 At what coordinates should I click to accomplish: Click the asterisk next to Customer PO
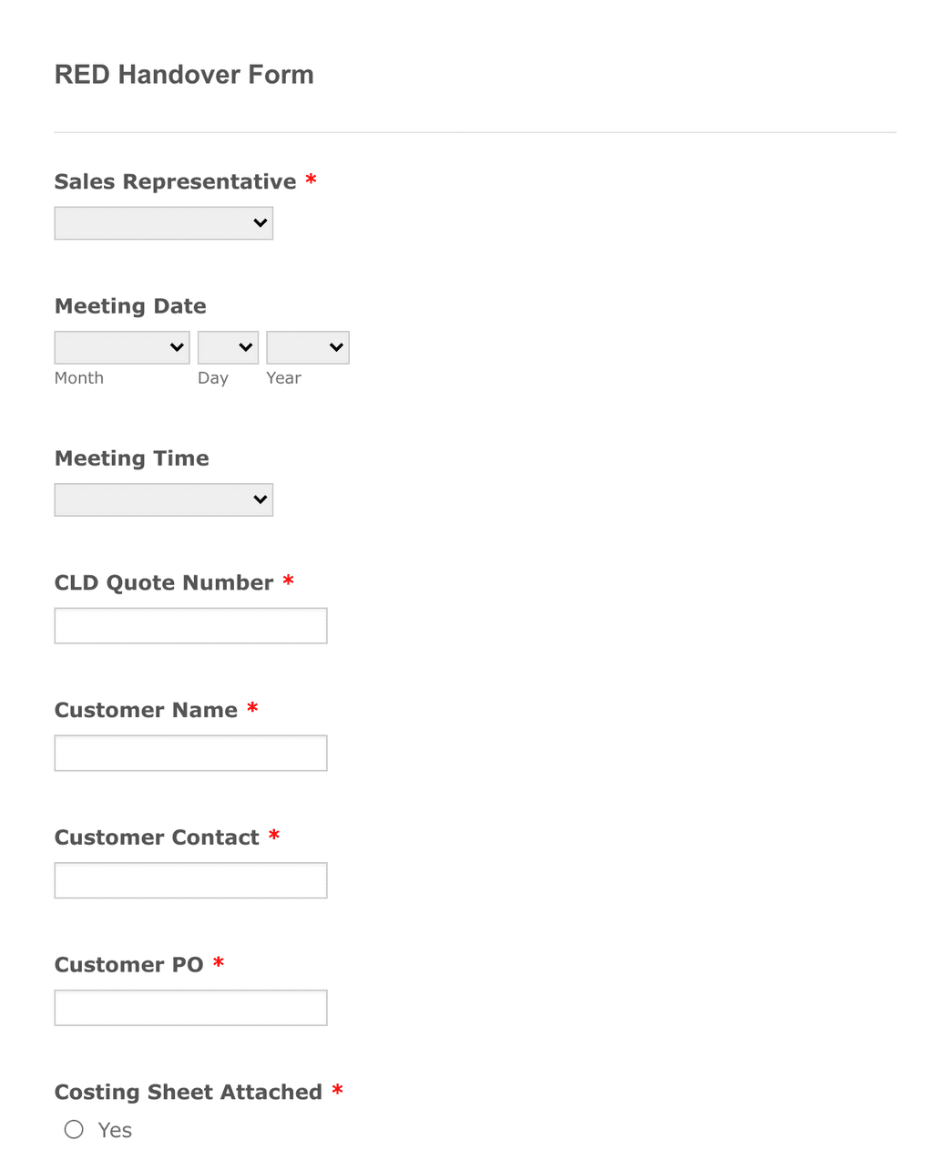coord(218,962)
